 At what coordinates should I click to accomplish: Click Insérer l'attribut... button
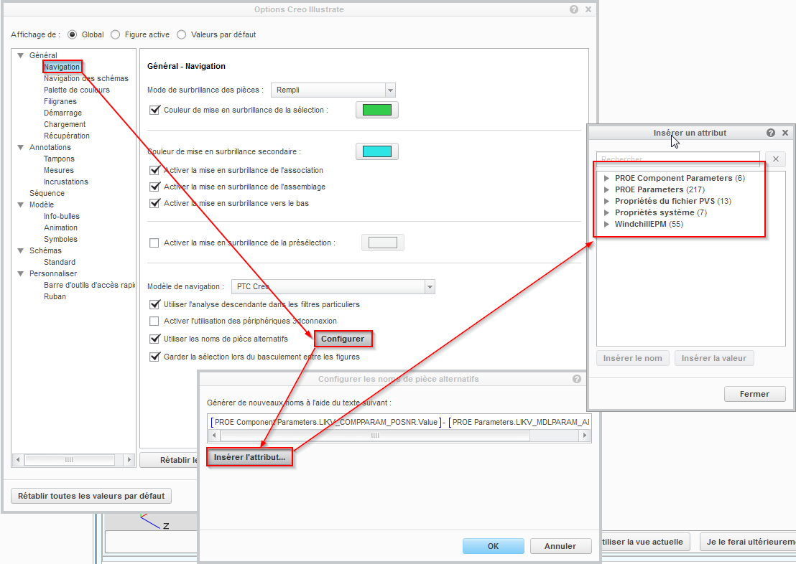(249, 457)
